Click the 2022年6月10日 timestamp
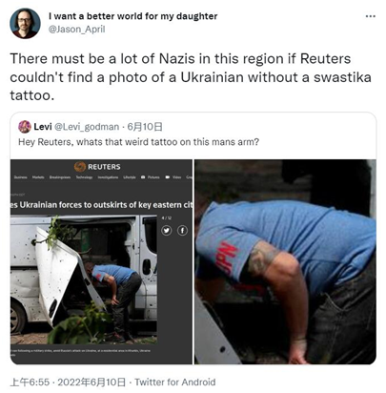386x393 pixels. [91, 382]
